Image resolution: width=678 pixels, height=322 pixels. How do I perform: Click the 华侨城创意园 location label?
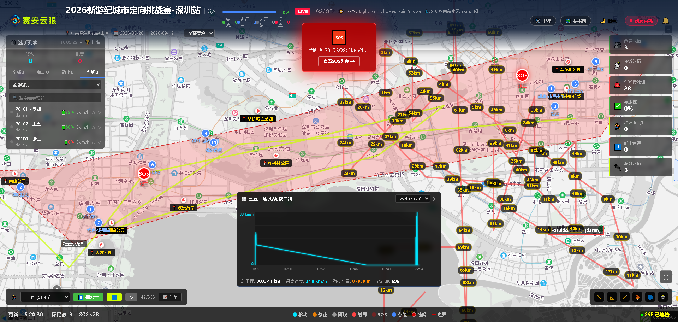(x=258, y=119)
